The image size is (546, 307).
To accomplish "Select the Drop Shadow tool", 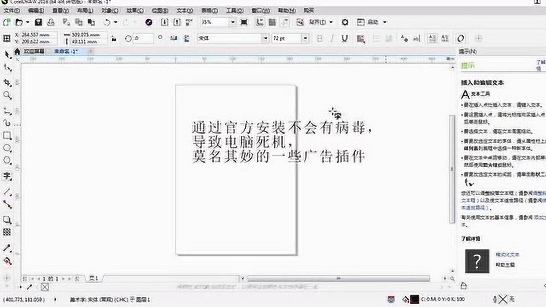I will pyautogui.click(x=7, y=220).
